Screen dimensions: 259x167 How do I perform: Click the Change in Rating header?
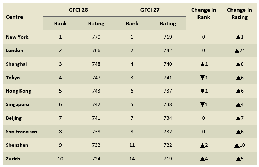click(x=240, y=14)
